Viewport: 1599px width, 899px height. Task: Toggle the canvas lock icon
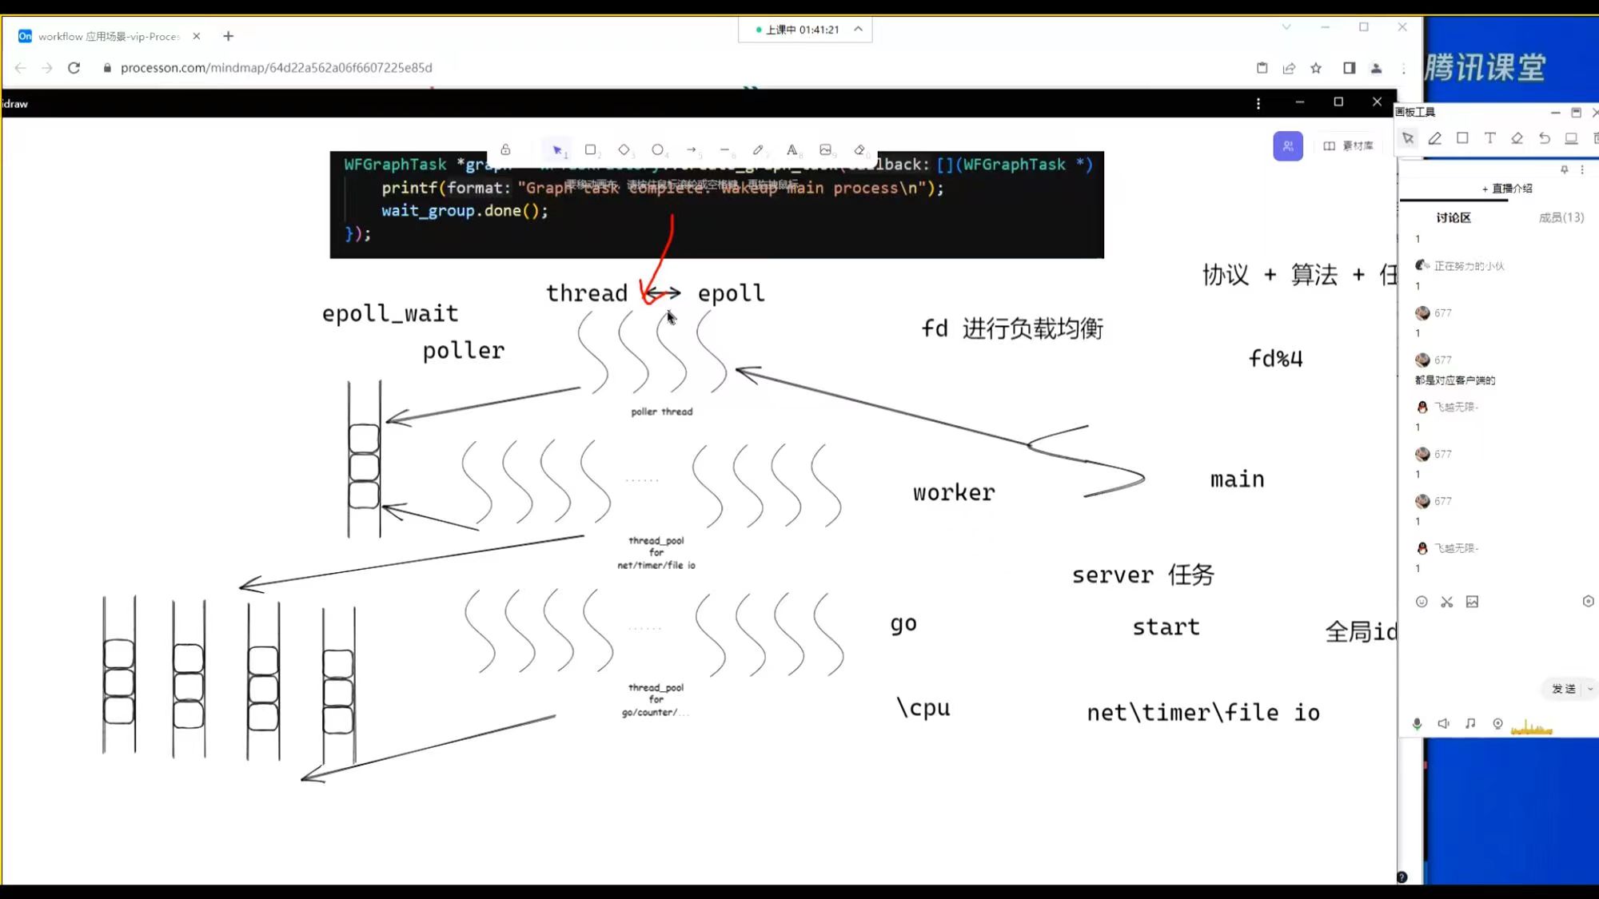tap(505, 149)
